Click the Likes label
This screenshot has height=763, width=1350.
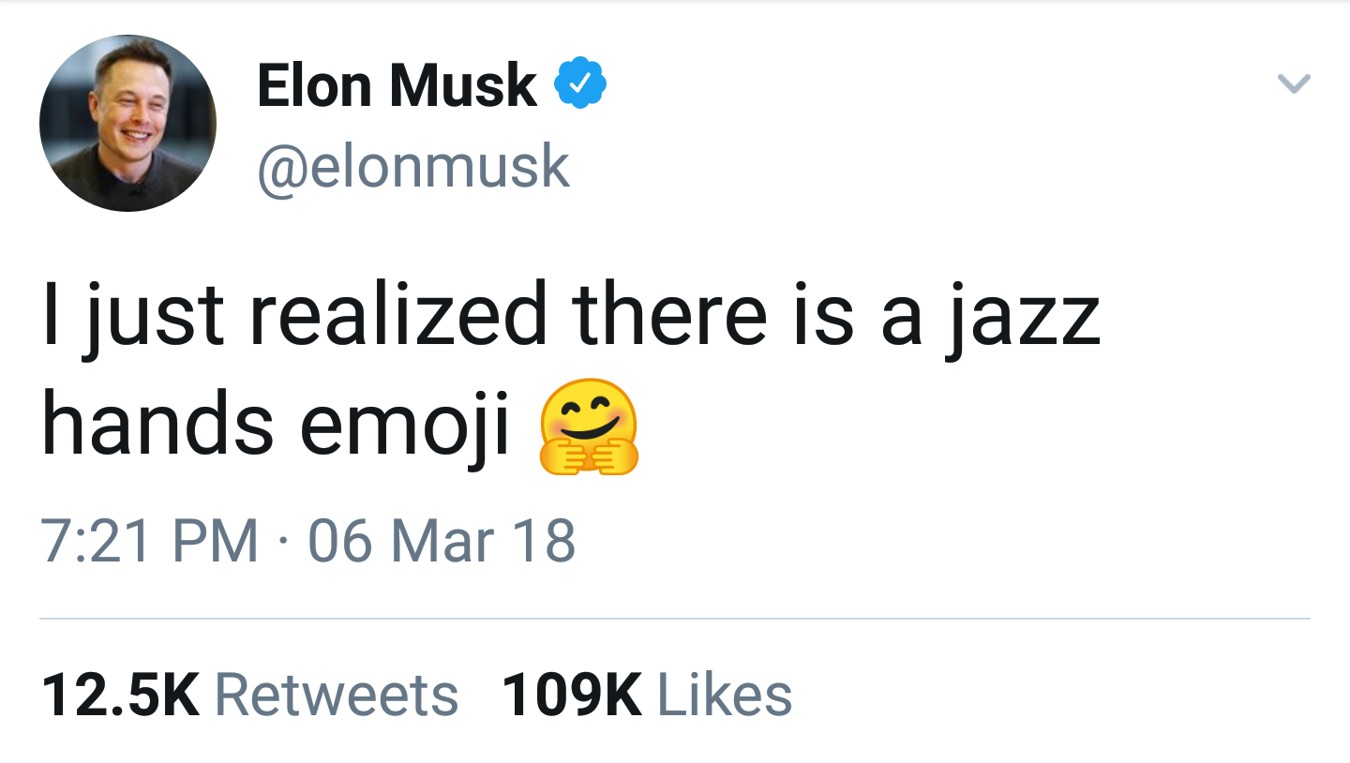point(725,696)
